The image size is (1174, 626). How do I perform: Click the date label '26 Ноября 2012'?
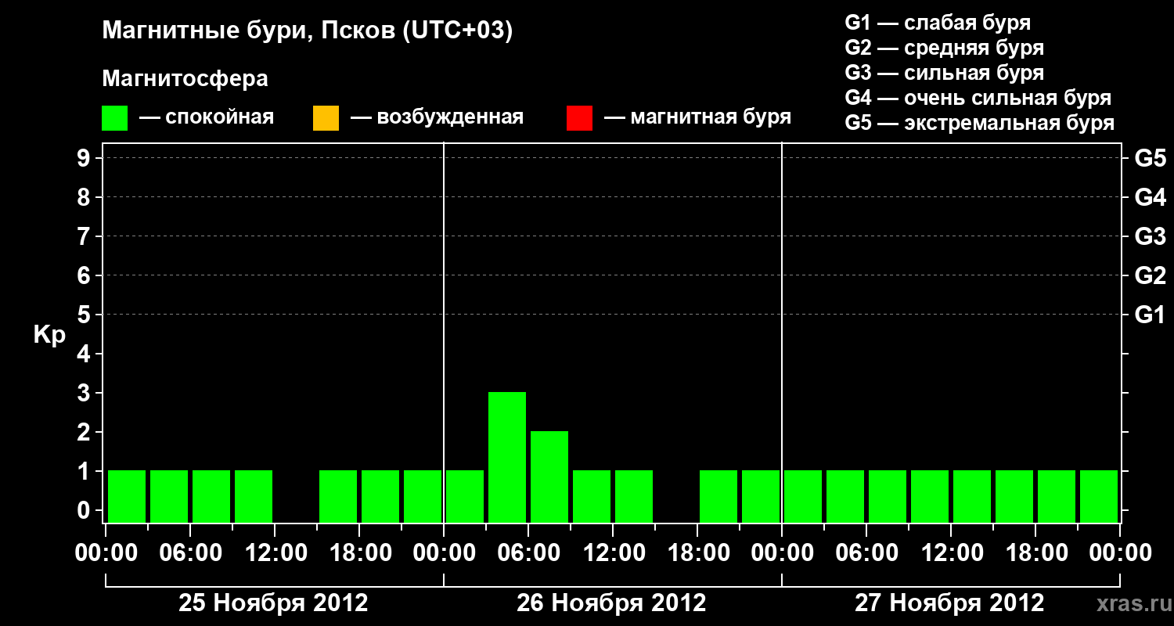pyautogui.click(x=611, y=603)
